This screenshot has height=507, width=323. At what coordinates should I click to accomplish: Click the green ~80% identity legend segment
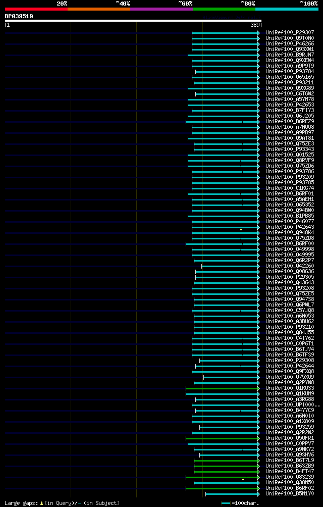pyautogui.click(x=224, y=9)
